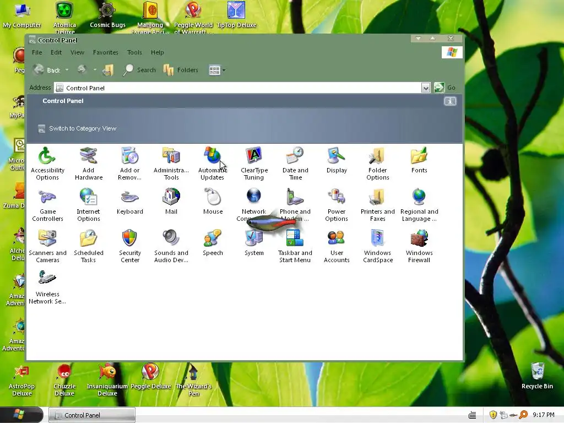This screenshot has height=423, width=564.
Task: Open the Fonts folder icon
Action: point(419,160)
